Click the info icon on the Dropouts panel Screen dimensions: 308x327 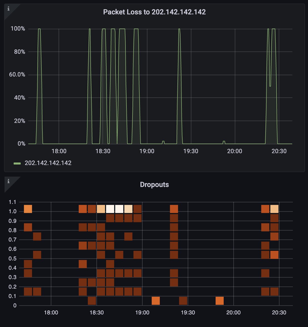[x=8, y=181]
